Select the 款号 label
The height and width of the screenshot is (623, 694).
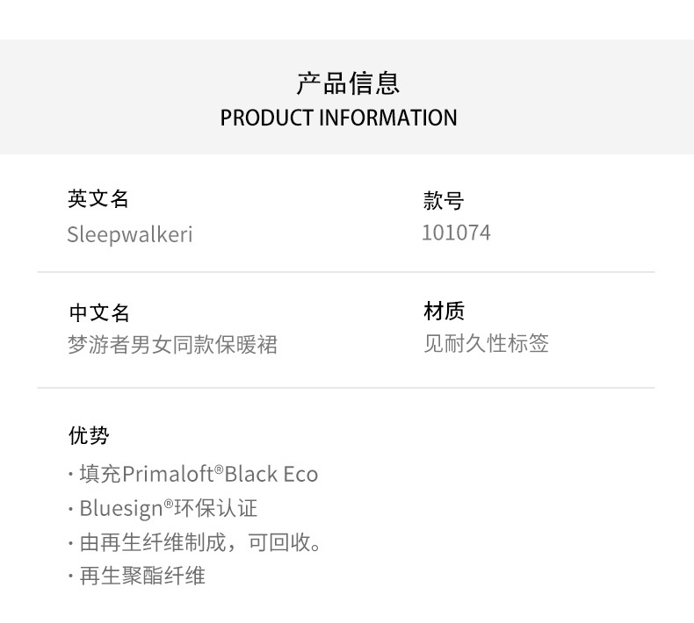click(x=443, y=201)
